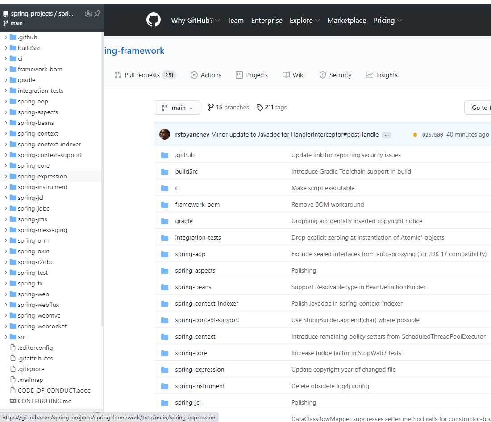Open the Security tab
This screenshot has width=491, height=422.
pyautogui.click(x=335, y=75)
